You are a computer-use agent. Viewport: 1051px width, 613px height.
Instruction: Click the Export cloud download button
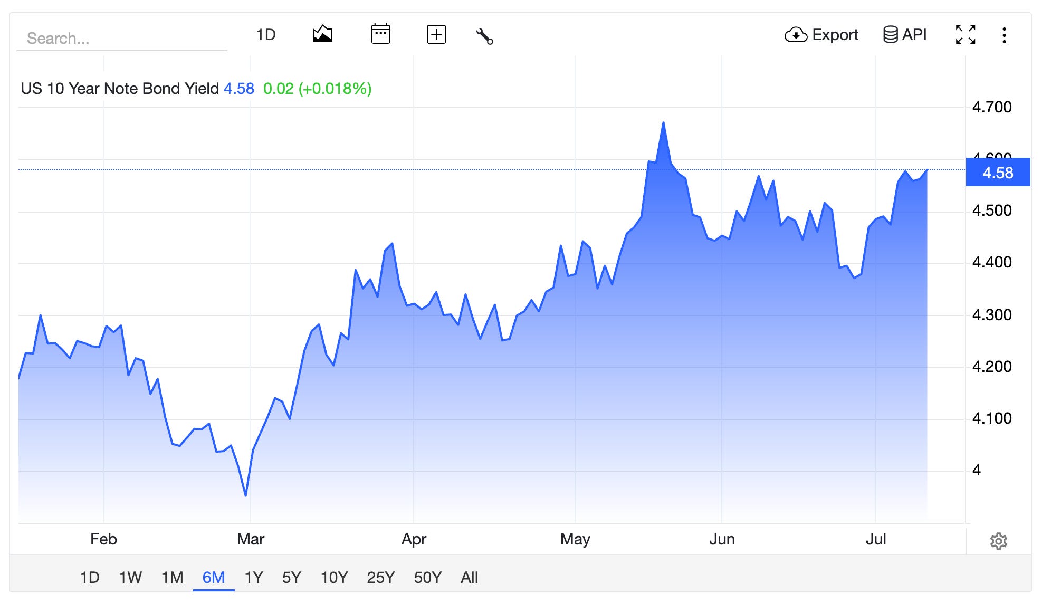[x=821, y=35]
